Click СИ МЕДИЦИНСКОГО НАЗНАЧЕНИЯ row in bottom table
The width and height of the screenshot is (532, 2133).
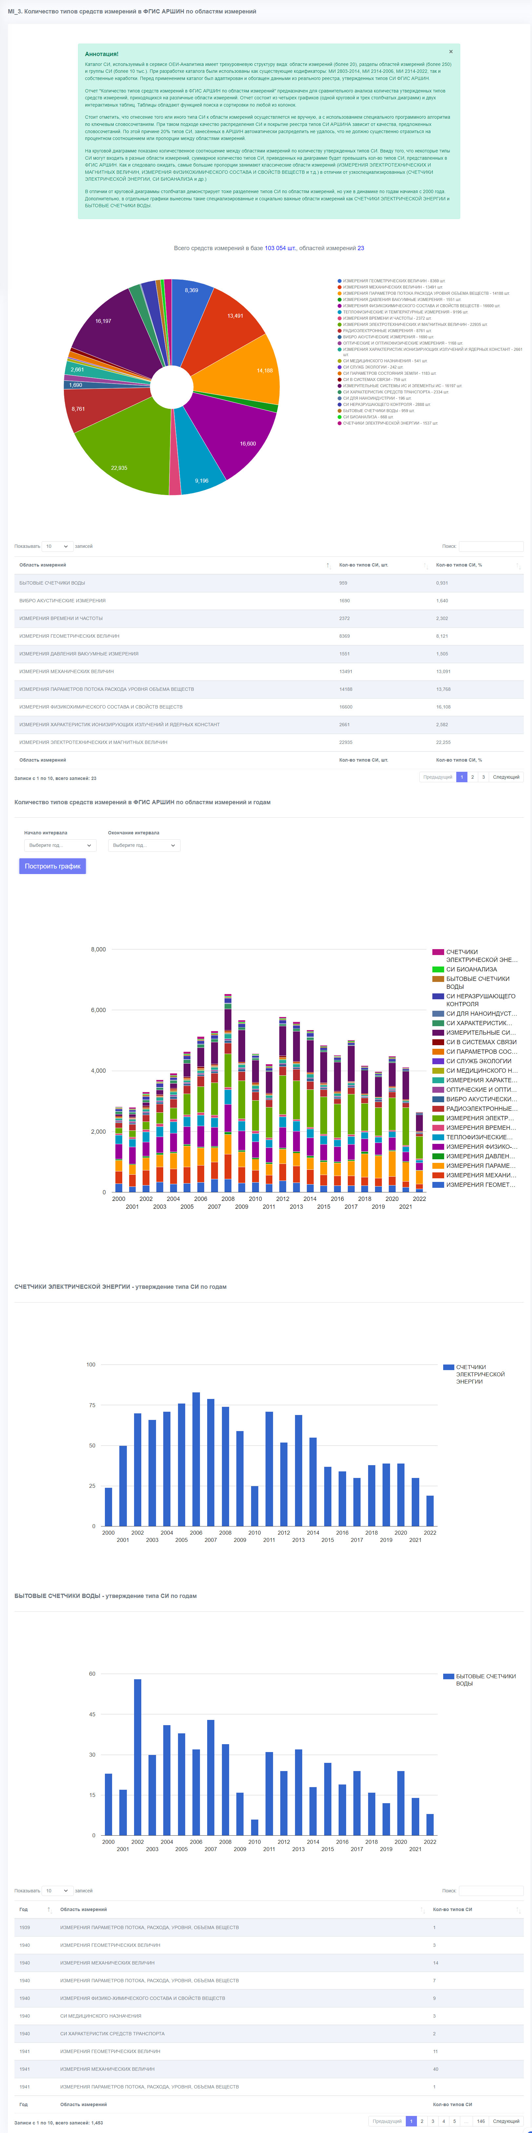pyautogui.click(x=269, y=2016)
